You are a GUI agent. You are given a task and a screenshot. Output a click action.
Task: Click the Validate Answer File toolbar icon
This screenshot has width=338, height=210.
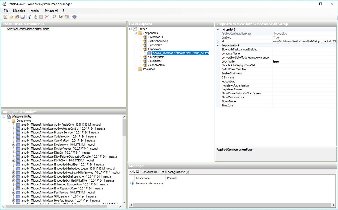point(61,17)
